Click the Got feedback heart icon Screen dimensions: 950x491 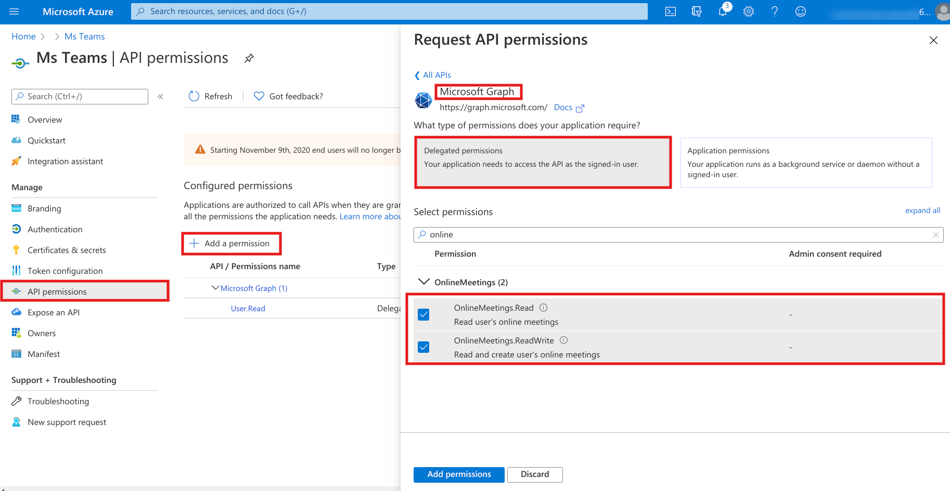(x=259, y=96)
